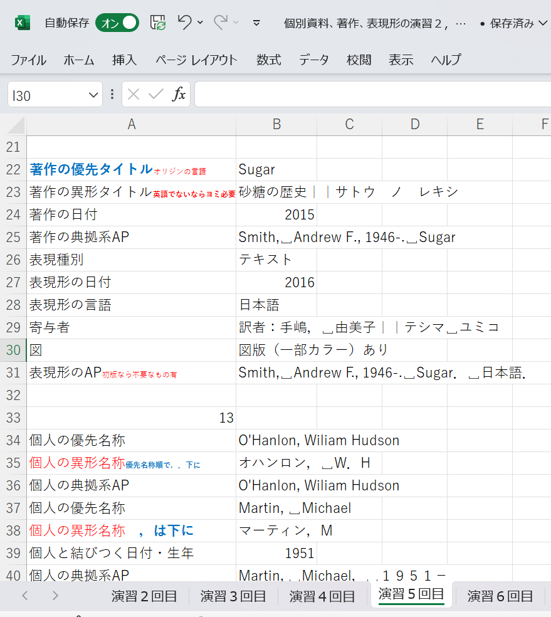Expand the Name Box dropdown arrow
Screen dimensions: 551x617
93,95
